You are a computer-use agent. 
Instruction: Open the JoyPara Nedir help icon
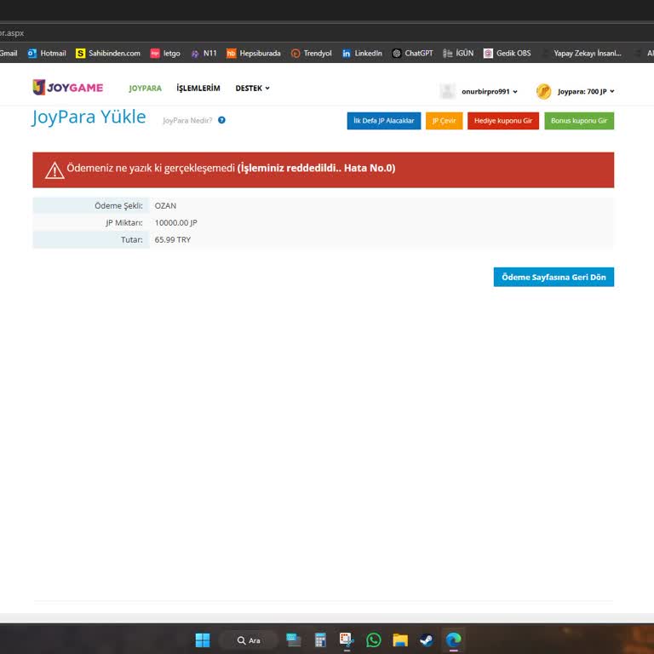click(x=221, y=120)
